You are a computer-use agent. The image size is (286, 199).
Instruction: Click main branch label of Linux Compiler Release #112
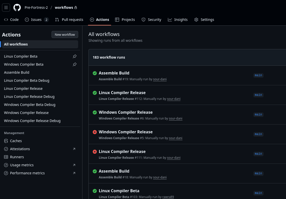coord(258,95)
